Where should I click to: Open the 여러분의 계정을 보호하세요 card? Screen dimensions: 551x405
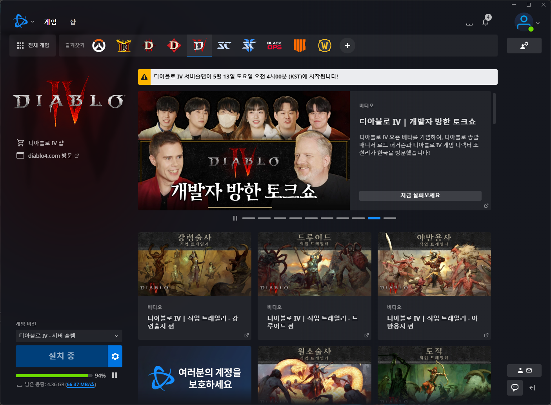(195, 374)
